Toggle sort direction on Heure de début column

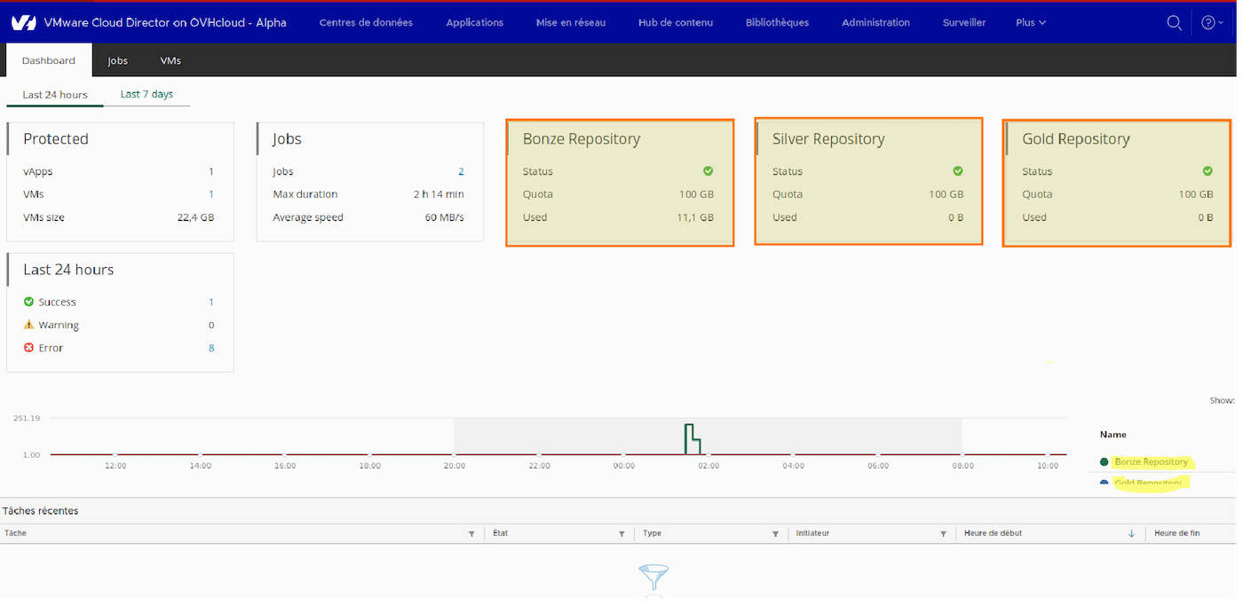point(1130,533)
